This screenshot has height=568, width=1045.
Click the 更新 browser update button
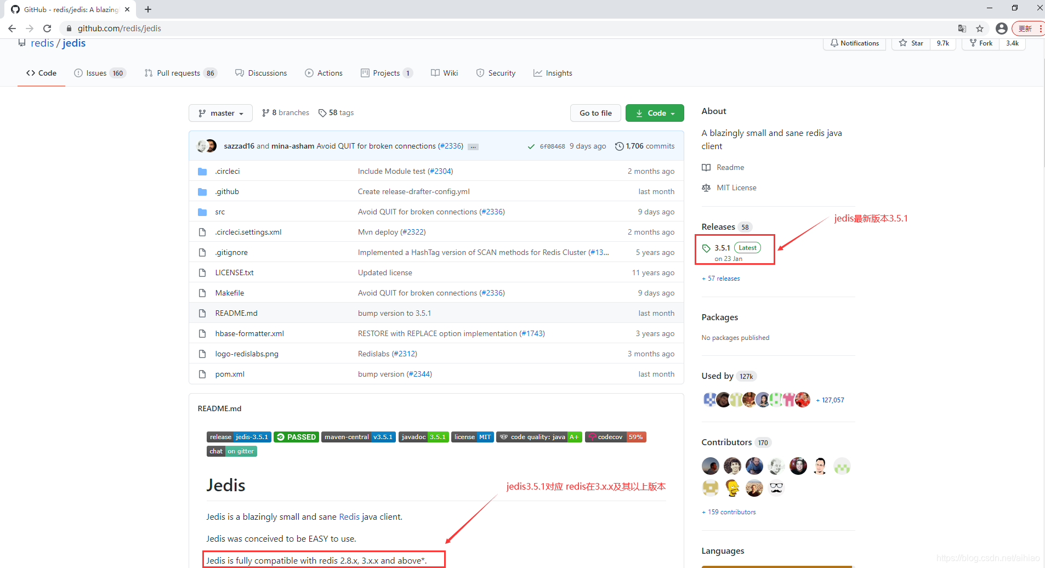point(1026,29)
